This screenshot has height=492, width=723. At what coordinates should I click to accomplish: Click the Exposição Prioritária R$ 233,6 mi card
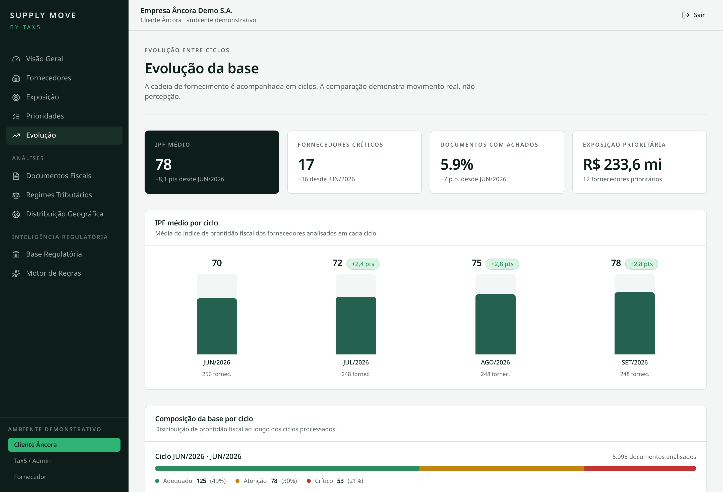tap(639, 162)
